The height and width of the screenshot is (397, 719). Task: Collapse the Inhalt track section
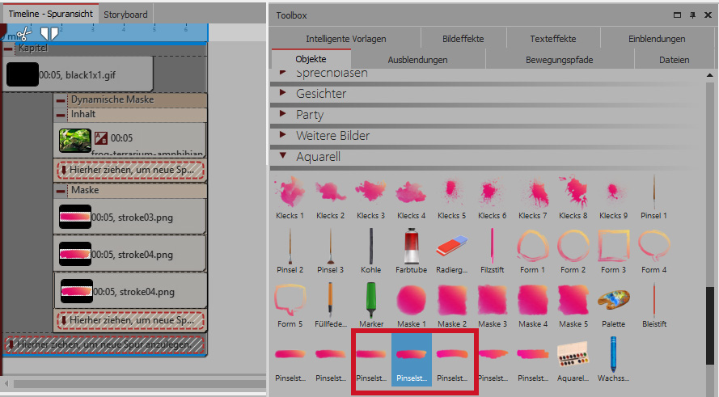pyautogui.click(x=61, y=115)
